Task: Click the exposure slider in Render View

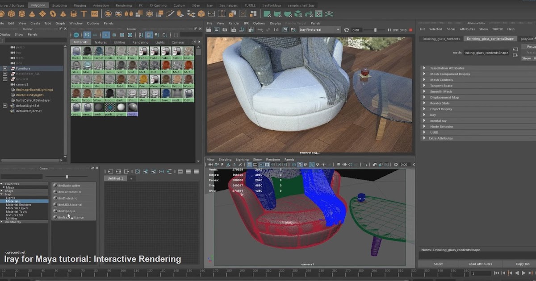Action: pos(375,30)
